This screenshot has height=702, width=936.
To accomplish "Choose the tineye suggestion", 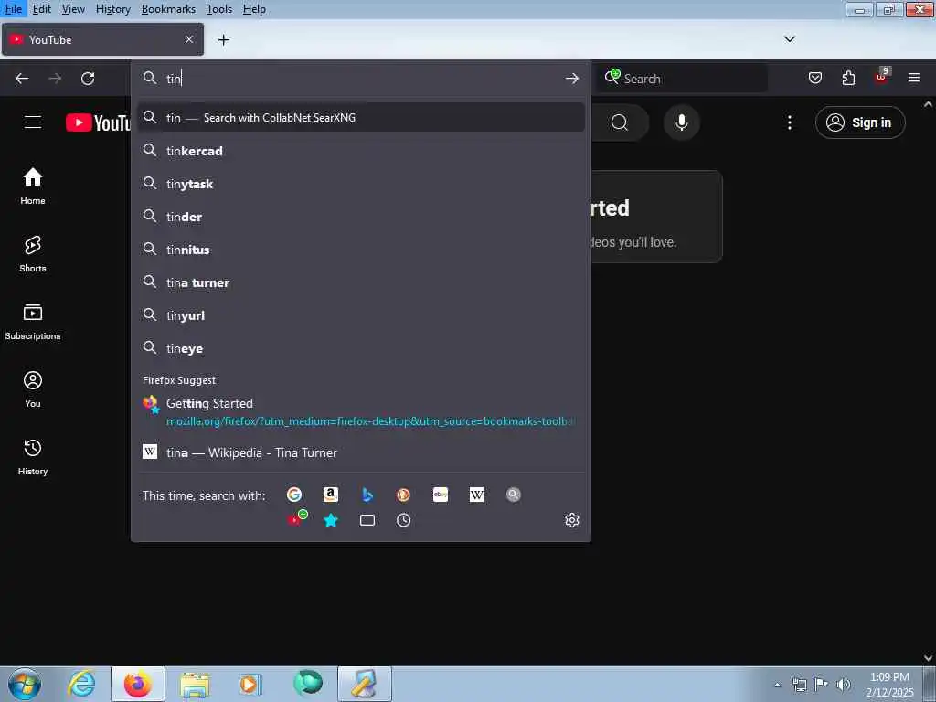I will (x=361, y=347).
